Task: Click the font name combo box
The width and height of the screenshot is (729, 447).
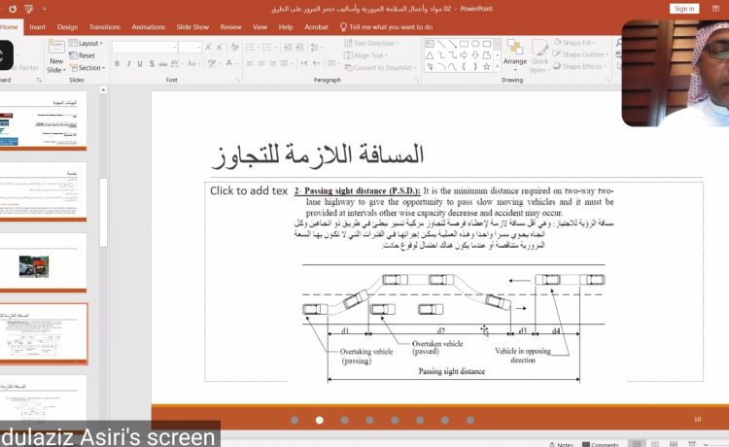Action: tap(145, 47)
